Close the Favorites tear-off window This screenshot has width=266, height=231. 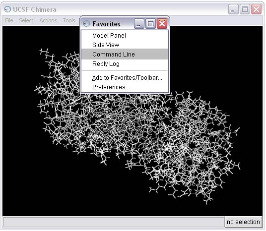[x=162, y=24]
